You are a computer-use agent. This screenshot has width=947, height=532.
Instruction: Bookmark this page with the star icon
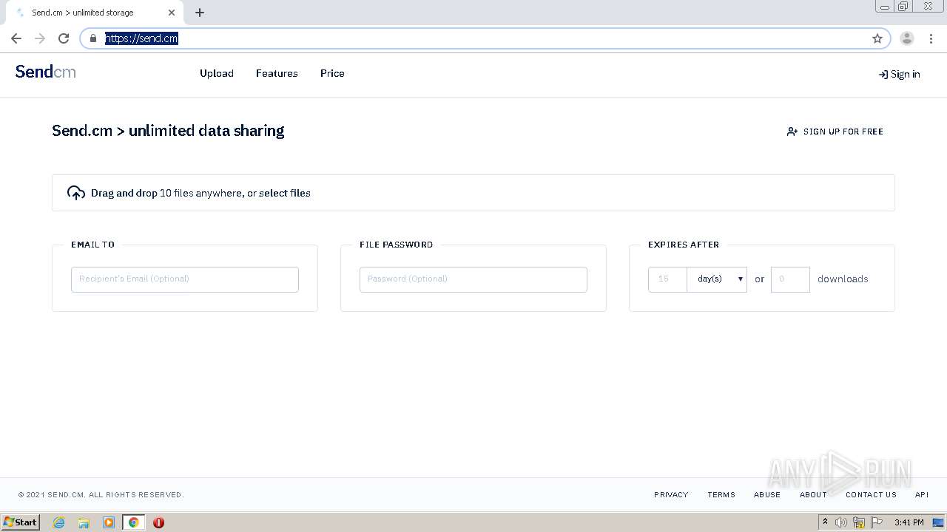[877, 38]
